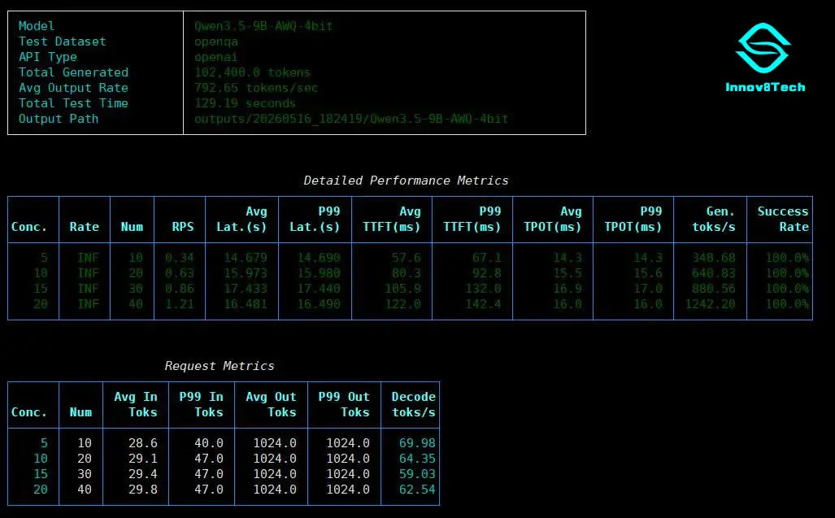The image size is (835, 518).
Task: Click the model value Qwen3.5-9B-AWQ-4bit in Model row
Action: [263, 26]
